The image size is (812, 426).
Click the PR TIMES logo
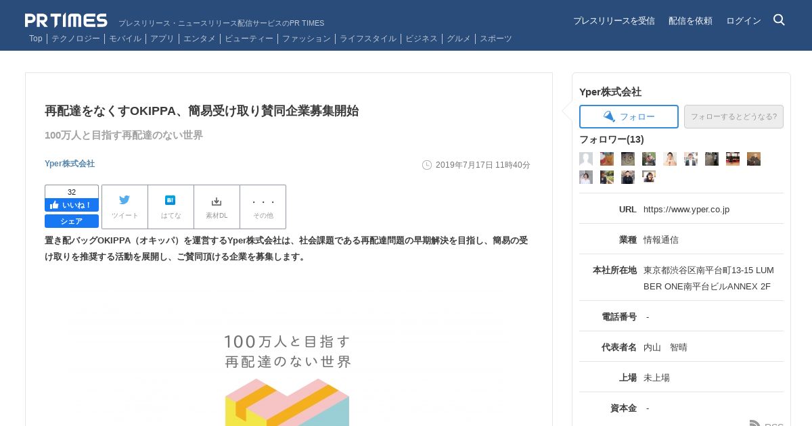66,20
